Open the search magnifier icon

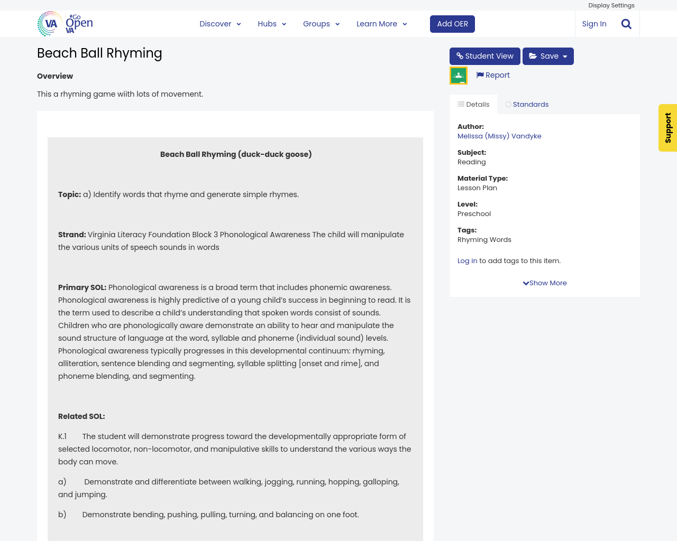pos(626,24)
